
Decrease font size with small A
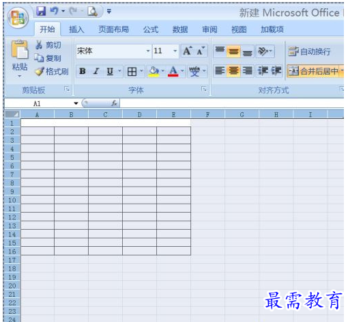click(201, 51)
